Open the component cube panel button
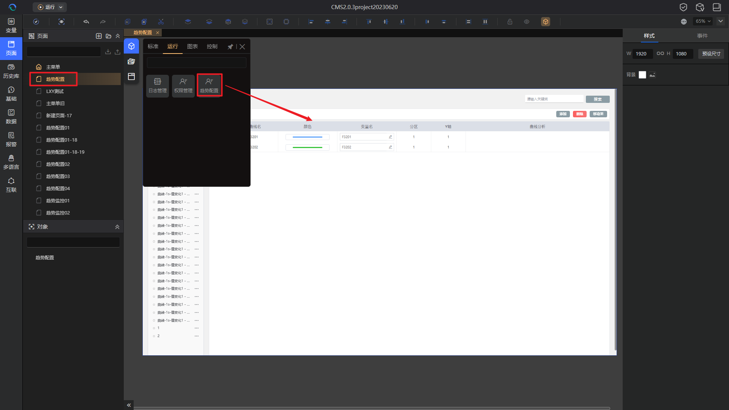 [131, 46]
